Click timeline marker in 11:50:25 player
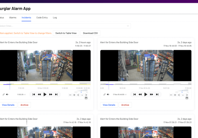 point(10,85)
